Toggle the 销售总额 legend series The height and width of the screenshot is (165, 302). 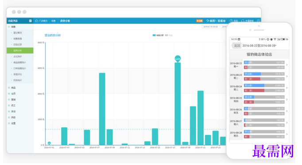click(x=158, y=35)
